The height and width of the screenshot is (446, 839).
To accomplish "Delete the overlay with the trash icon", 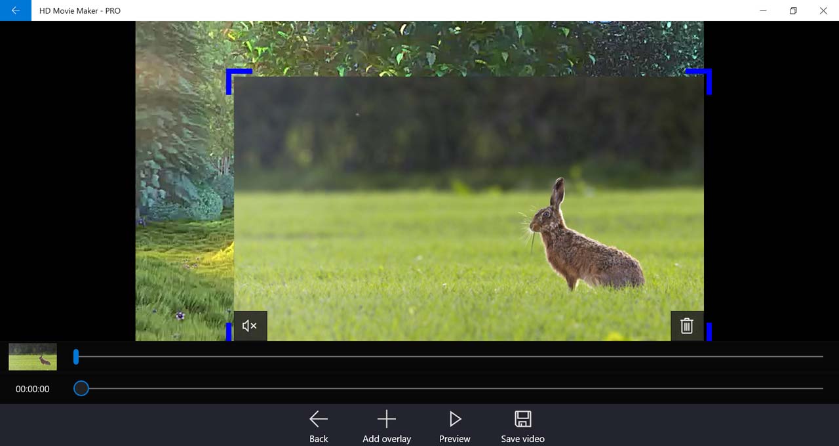I will [x=686, y=326].
